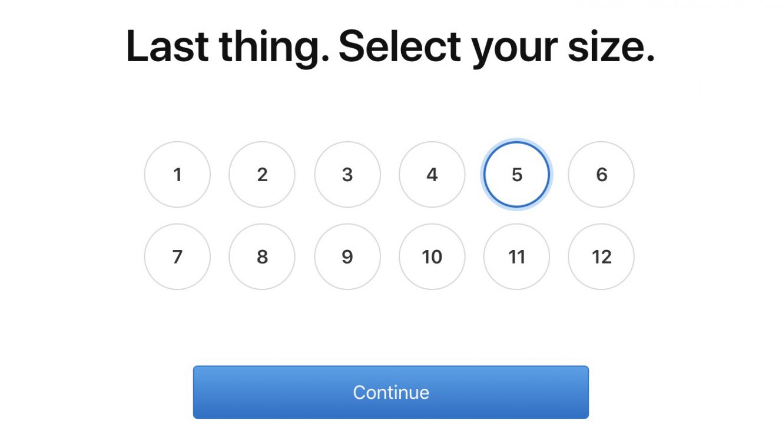Screen dimensions: 782x440
Task: Change selection to the smallest size, 1
Action: click(x=177, y=174)
